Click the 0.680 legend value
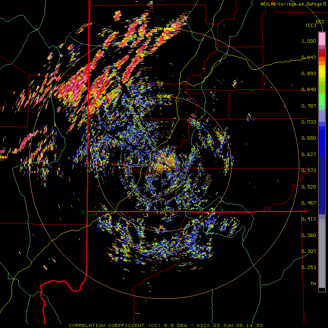Screen dimensions: 328x328 coord(309,138)
